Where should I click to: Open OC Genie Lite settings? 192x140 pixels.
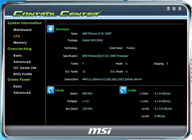25,68
